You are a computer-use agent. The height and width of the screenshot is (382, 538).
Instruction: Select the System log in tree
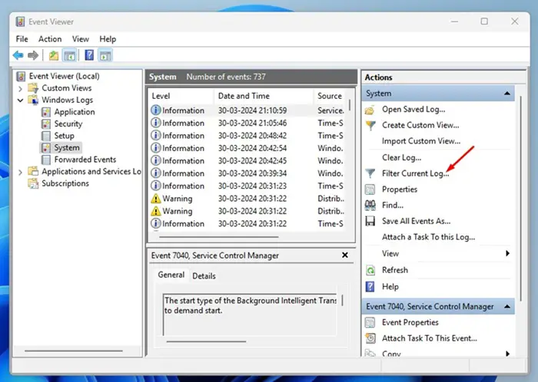67,148
